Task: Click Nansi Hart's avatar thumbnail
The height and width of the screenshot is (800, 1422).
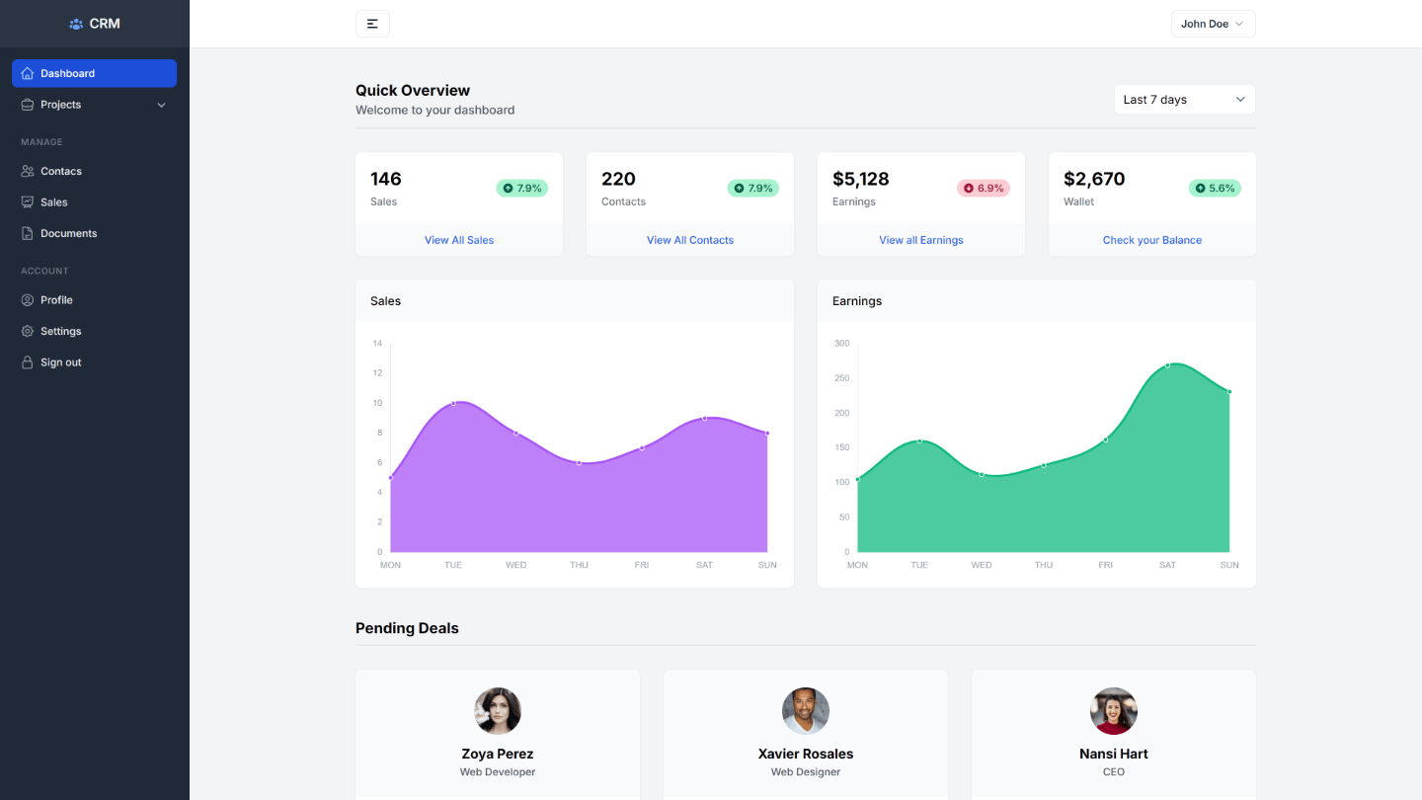Action: point(1113,711)
